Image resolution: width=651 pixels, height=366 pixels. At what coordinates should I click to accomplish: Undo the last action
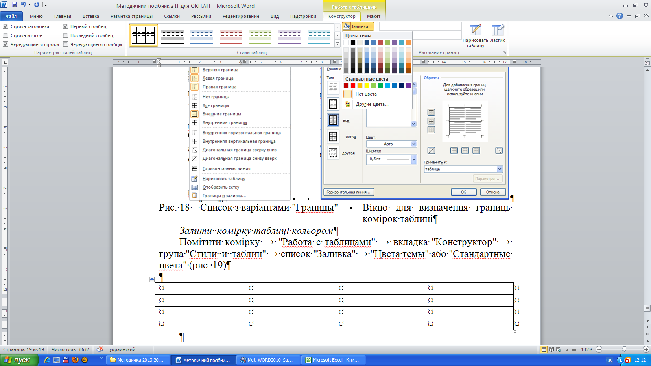(x=23, y=5)
